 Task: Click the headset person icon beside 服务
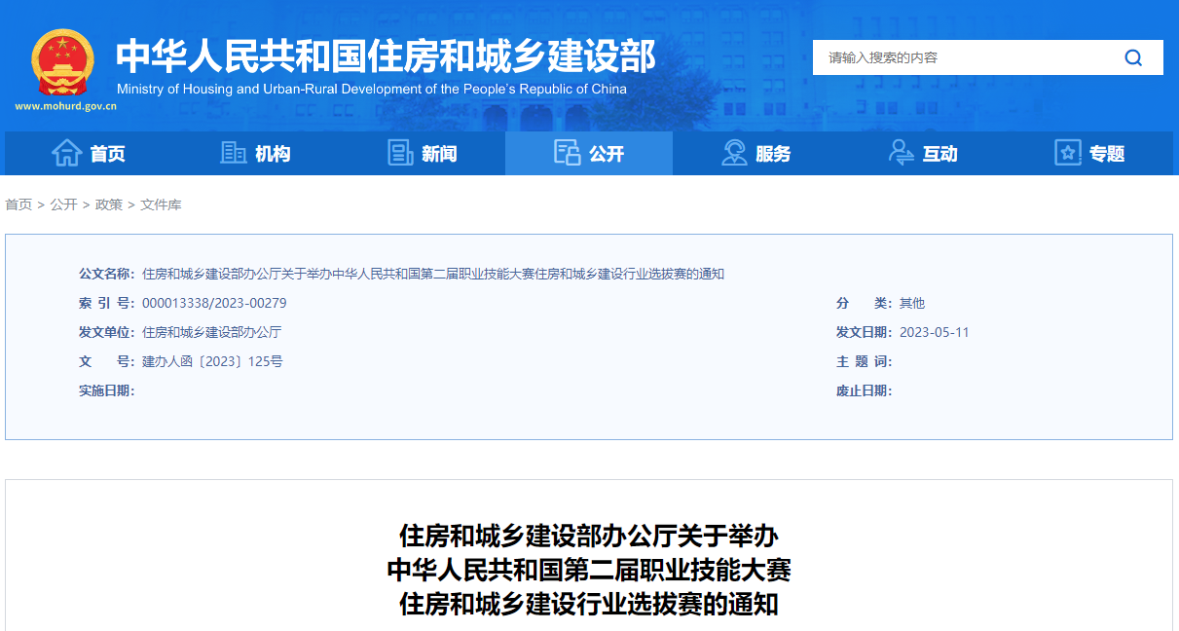734,153
